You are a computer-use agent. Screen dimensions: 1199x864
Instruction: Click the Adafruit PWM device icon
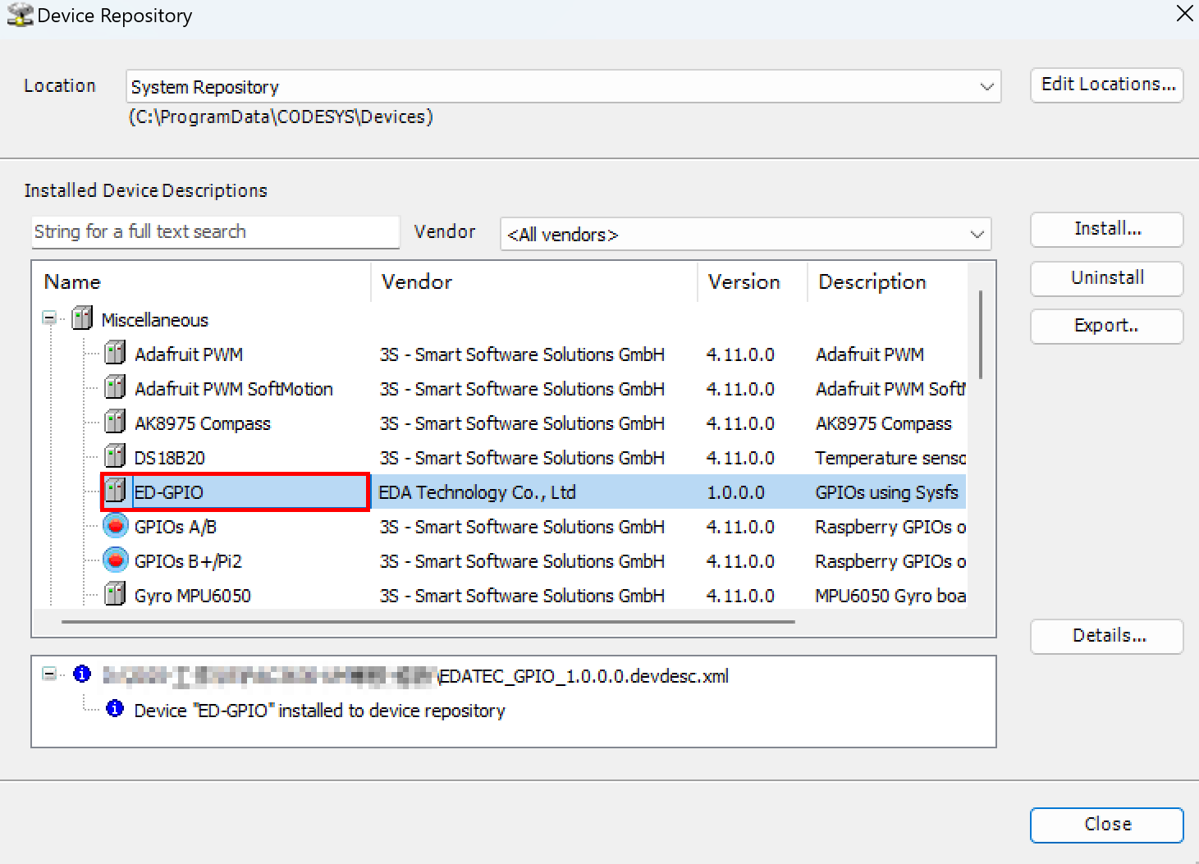point(115,354)
